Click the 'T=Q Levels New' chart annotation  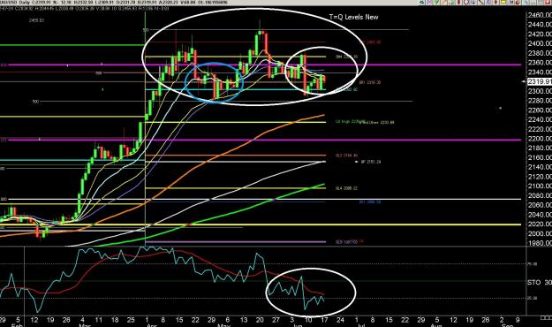tap(353, 17)
